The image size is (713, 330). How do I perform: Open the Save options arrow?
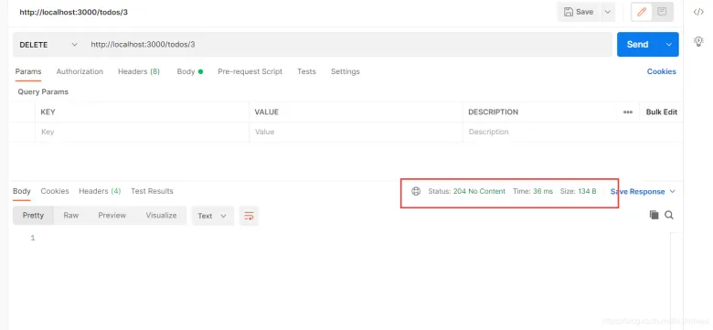(x=607, y=12)
